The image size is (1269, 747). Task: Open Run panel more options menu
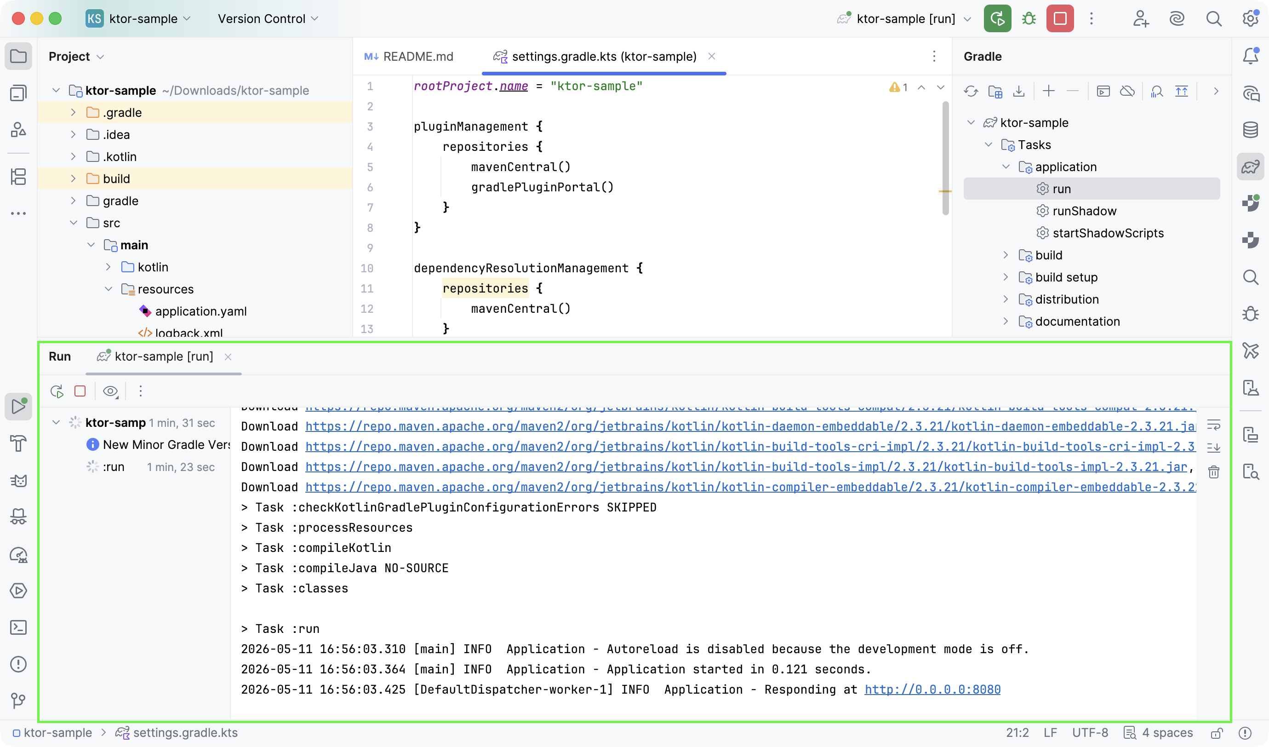pos(141,391)
